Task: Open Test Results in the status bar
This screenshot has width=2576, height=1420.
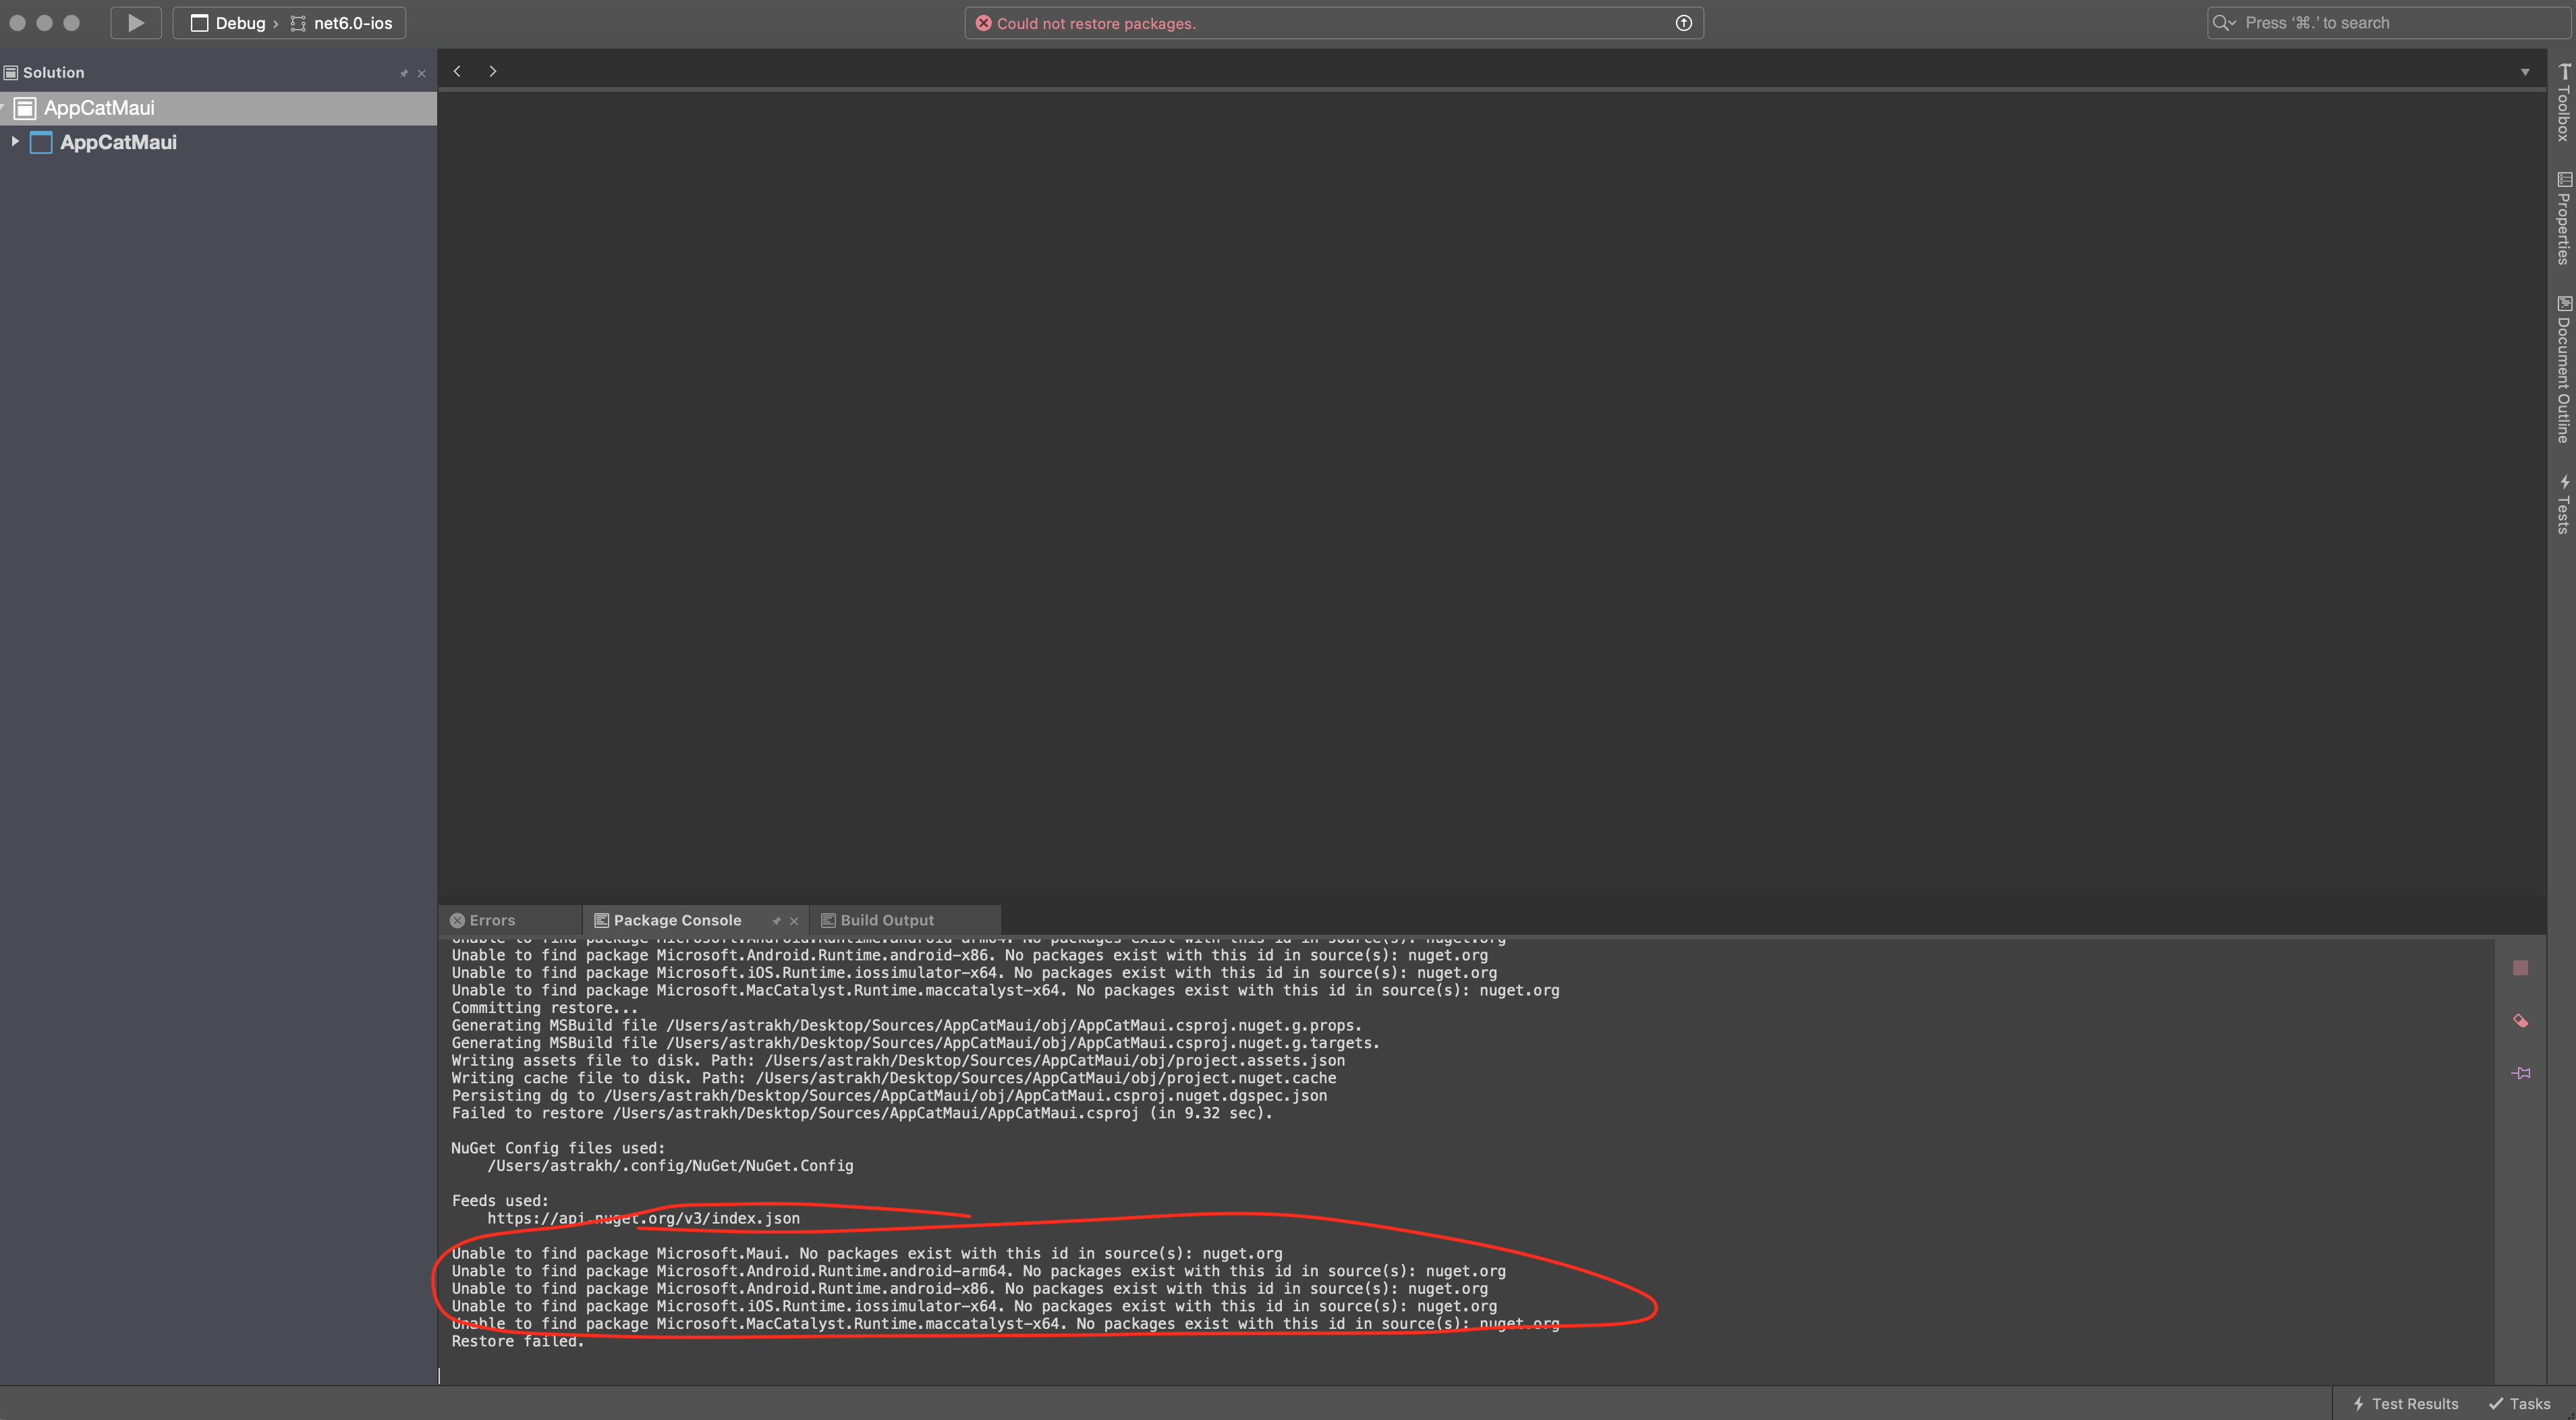Action: 2404,1403
